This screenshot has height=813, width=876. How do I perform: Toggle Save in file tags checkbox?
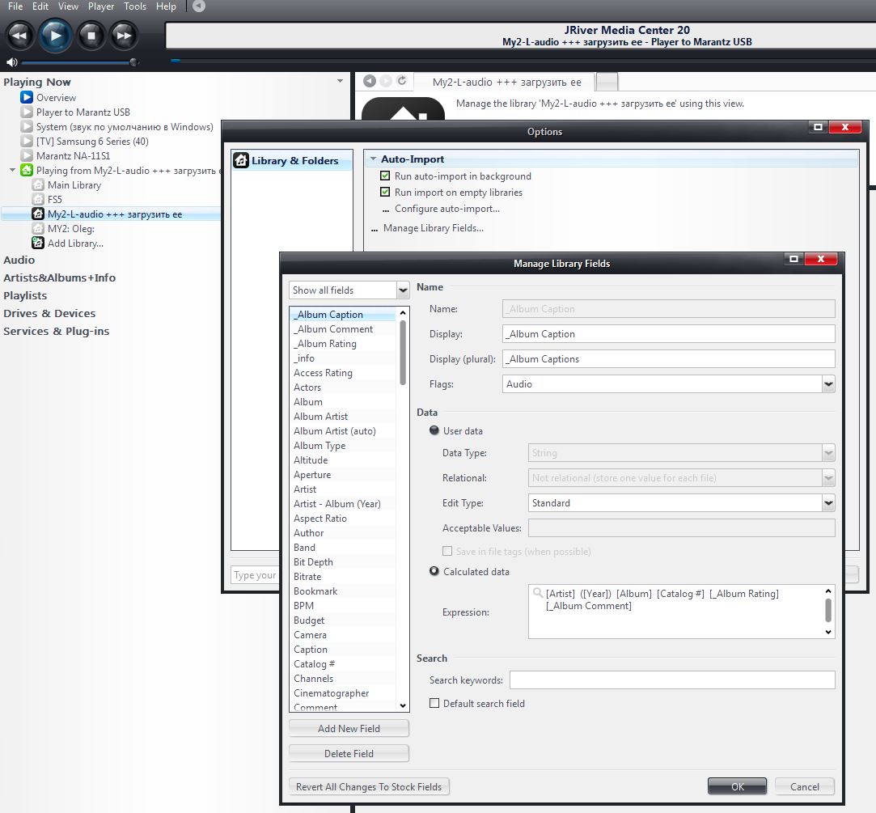(x=447, y=551)
